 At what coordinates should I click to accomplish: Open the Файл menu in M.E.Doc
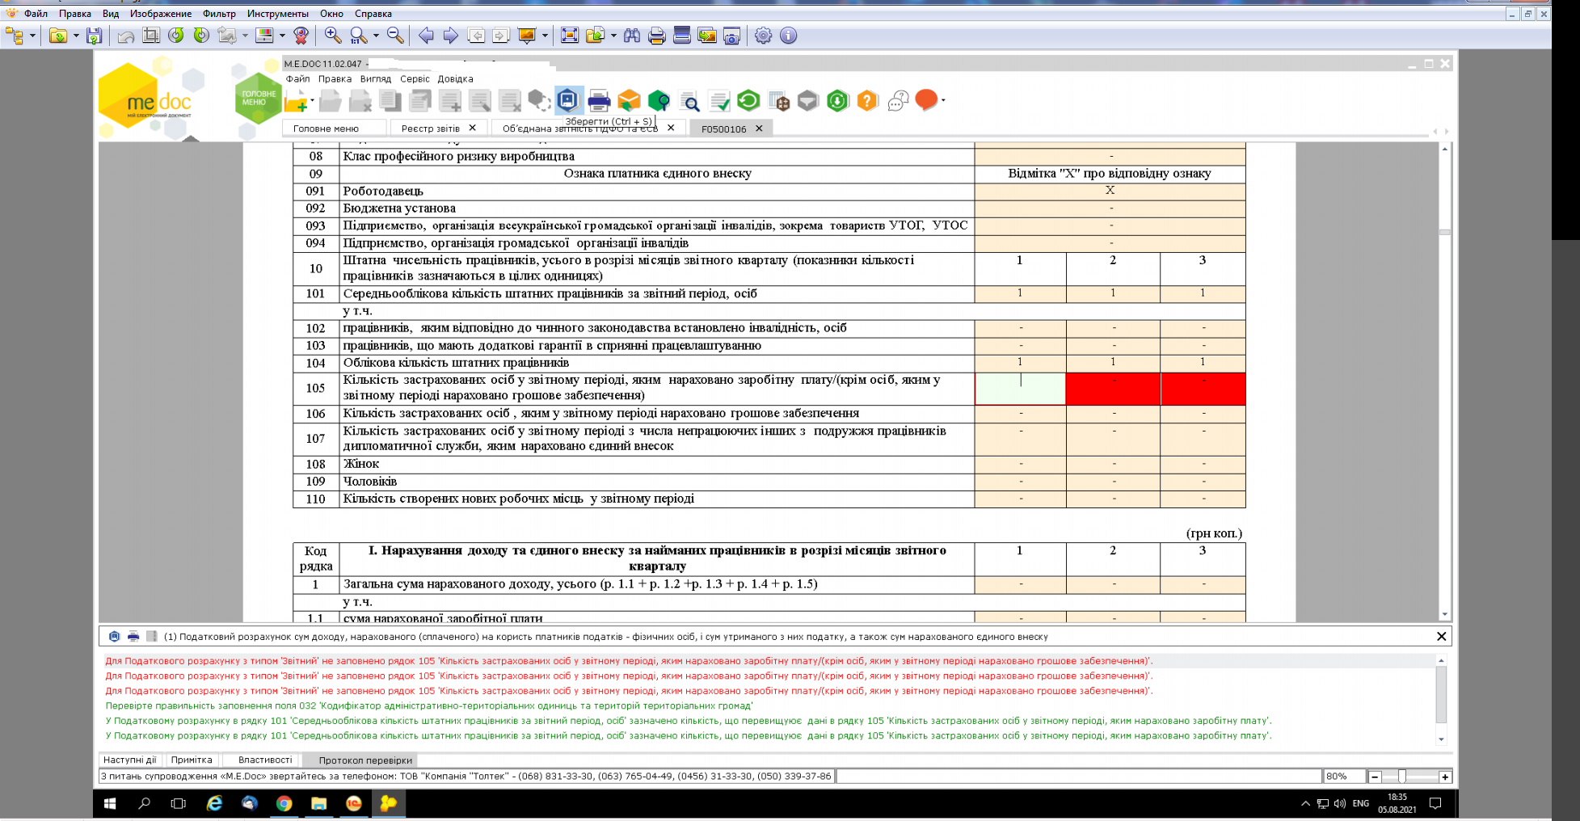[297, 79]
